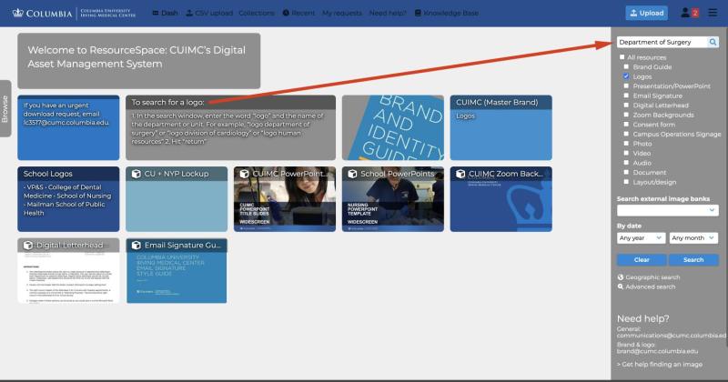Open the Knowledge Base

pos(447,13)
